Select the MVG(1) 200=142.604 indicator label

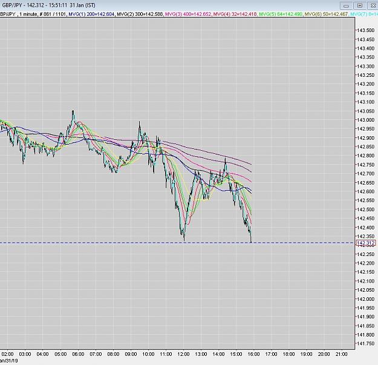pyautogui.click(x=91, y=15)
